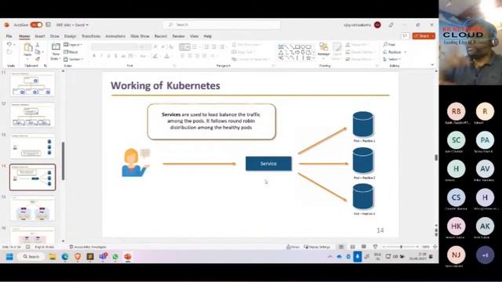The width and height of the screenshot is (502, 282).
Task: Click the Save icon beside AutoSave
Action: 49,24
